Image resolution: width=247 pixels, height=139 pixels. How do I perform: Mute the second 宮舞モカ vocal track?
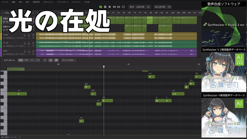pyautogui.click(x=33, y=27)
